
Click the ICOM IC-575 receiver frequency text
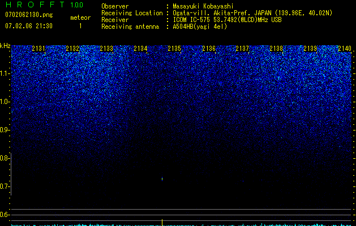[x=227, y=20]
